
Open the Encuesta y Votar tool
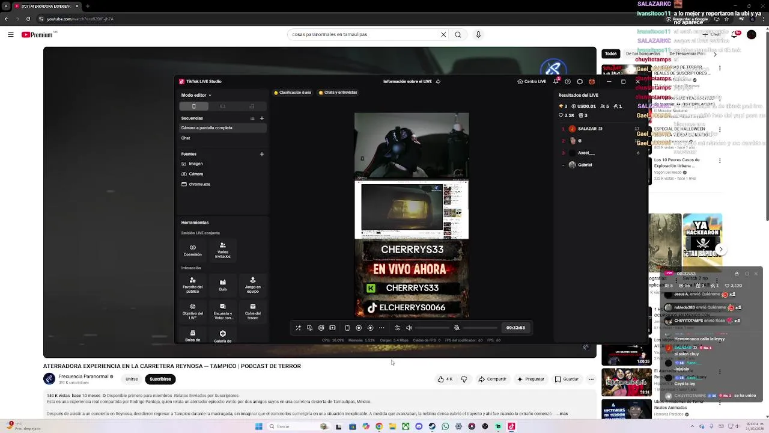223,311
